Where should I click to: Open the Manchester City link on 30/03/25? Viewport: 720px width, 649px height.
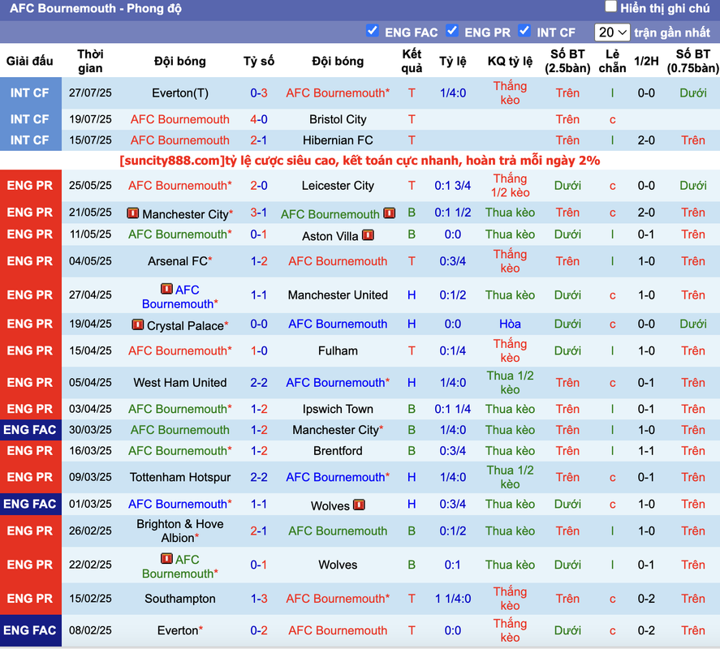point(338,430)
